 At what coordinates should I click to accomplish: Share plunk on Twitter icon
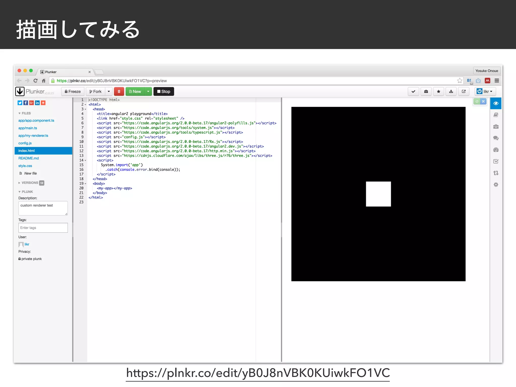pos(20,103)
